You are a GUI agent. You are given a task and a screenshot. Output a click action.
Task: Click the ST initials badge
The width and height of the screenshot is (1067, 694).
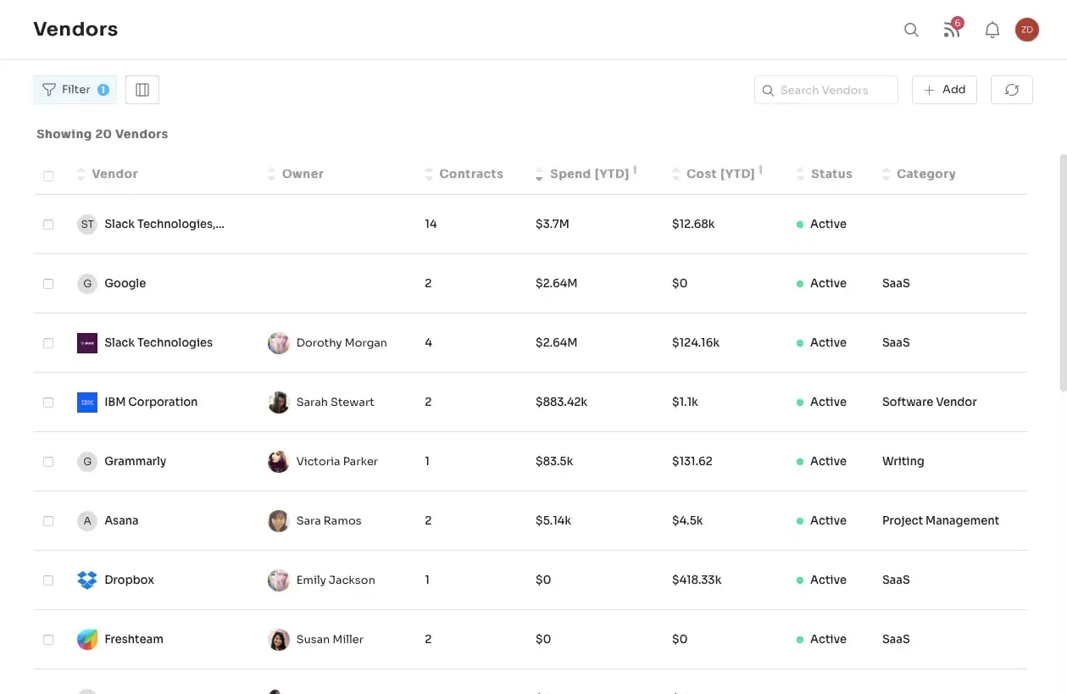pyautogui.click(x=87, y=225)
